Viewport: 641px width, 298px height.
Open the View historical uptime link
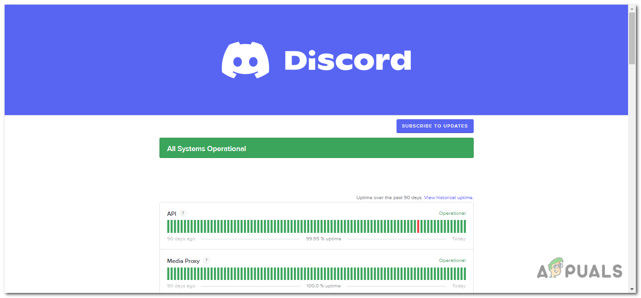click(x=448, y=197)
